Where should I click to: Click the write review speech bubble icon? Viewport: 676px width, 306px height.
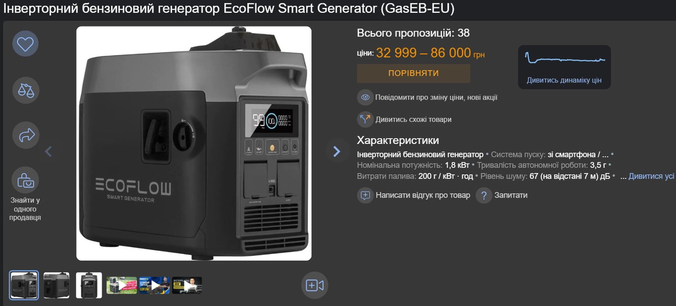point(365,195)
